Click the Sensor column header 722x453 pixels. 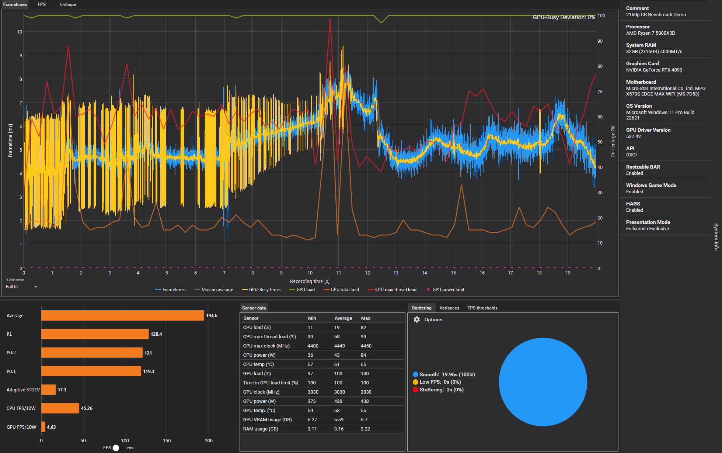coord(251,318)
